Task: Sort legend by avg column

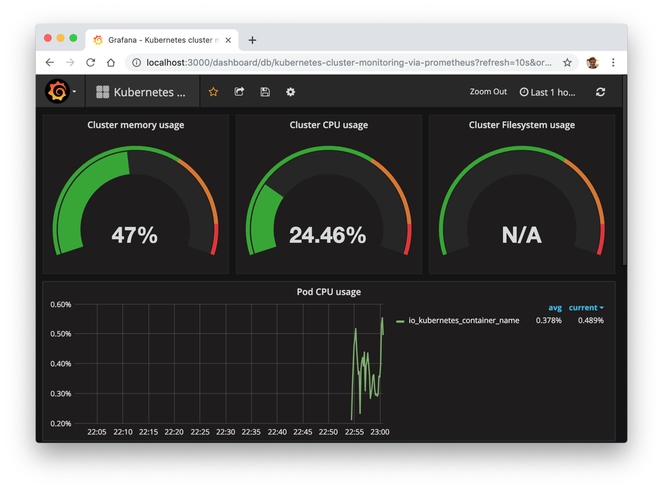Action: (x=555, y=307)
